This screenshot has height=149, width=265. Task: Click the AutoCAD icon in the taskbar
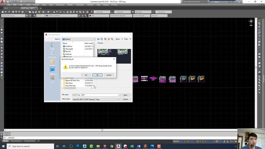pyautogui.click(x=118, y=146)
